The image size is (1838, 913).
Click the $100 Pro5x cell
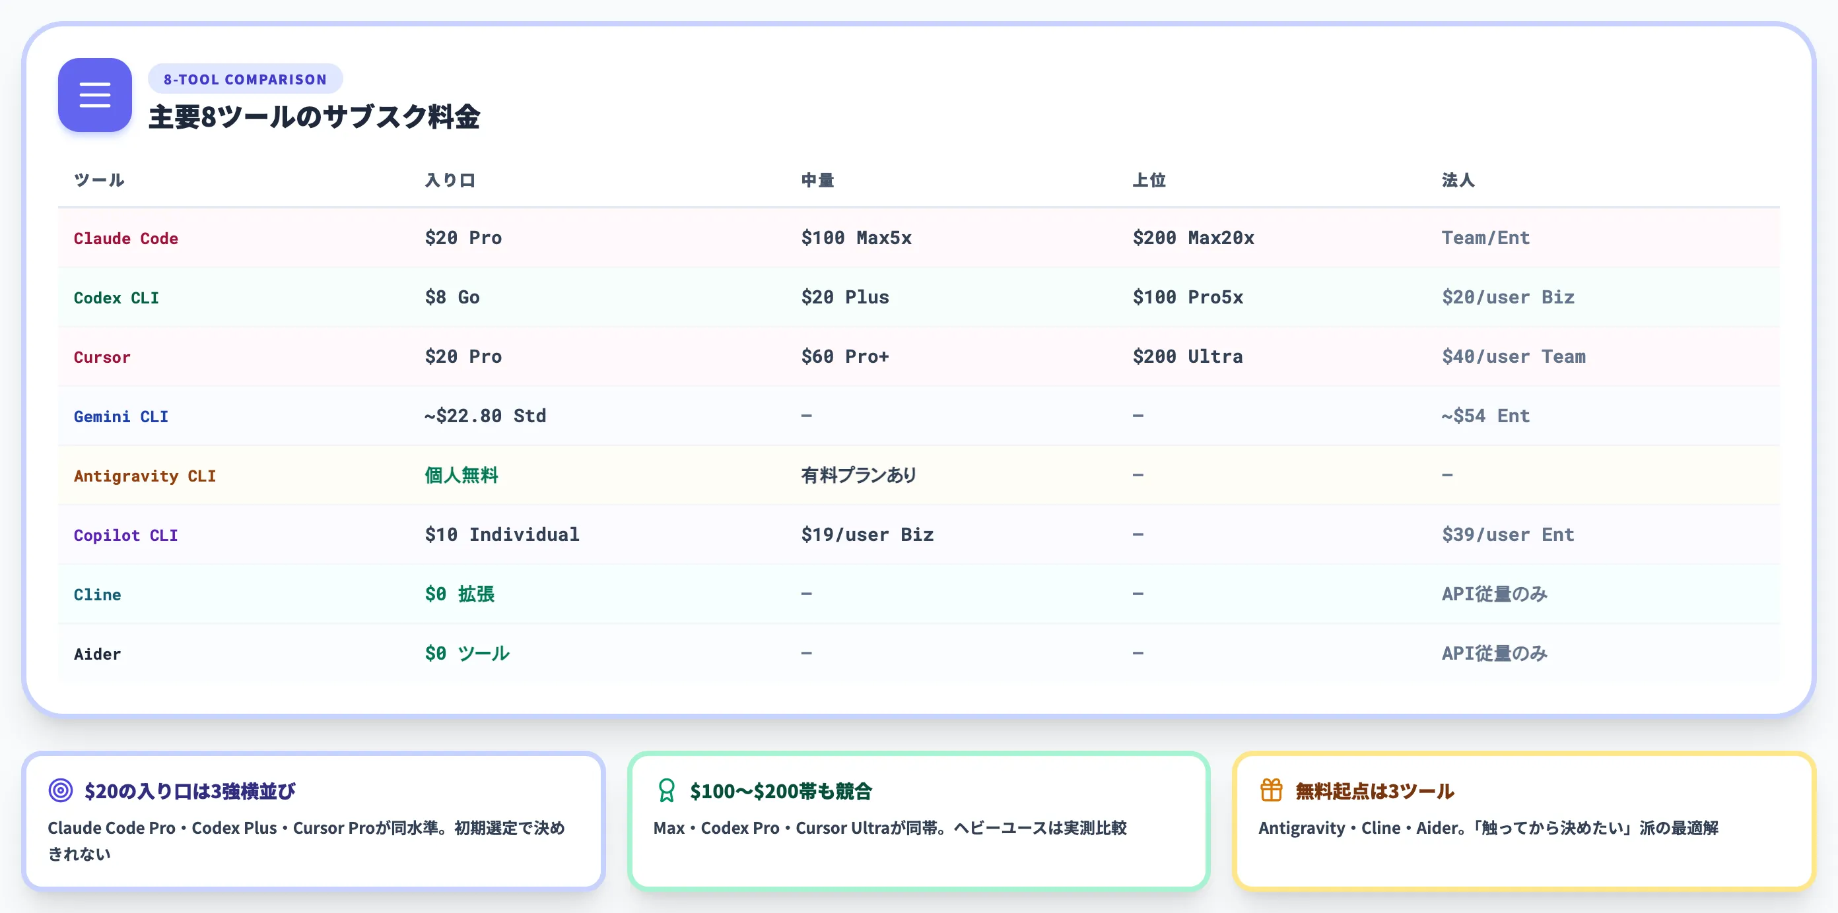pos(1188,298)
